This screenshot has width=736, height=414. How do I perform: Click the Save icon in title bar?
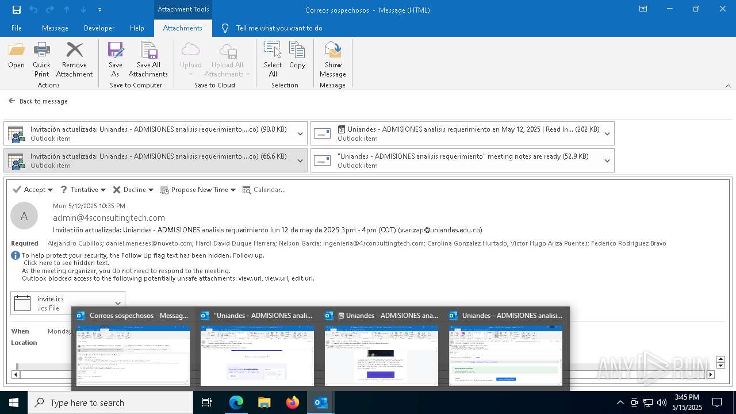[16, 10]
